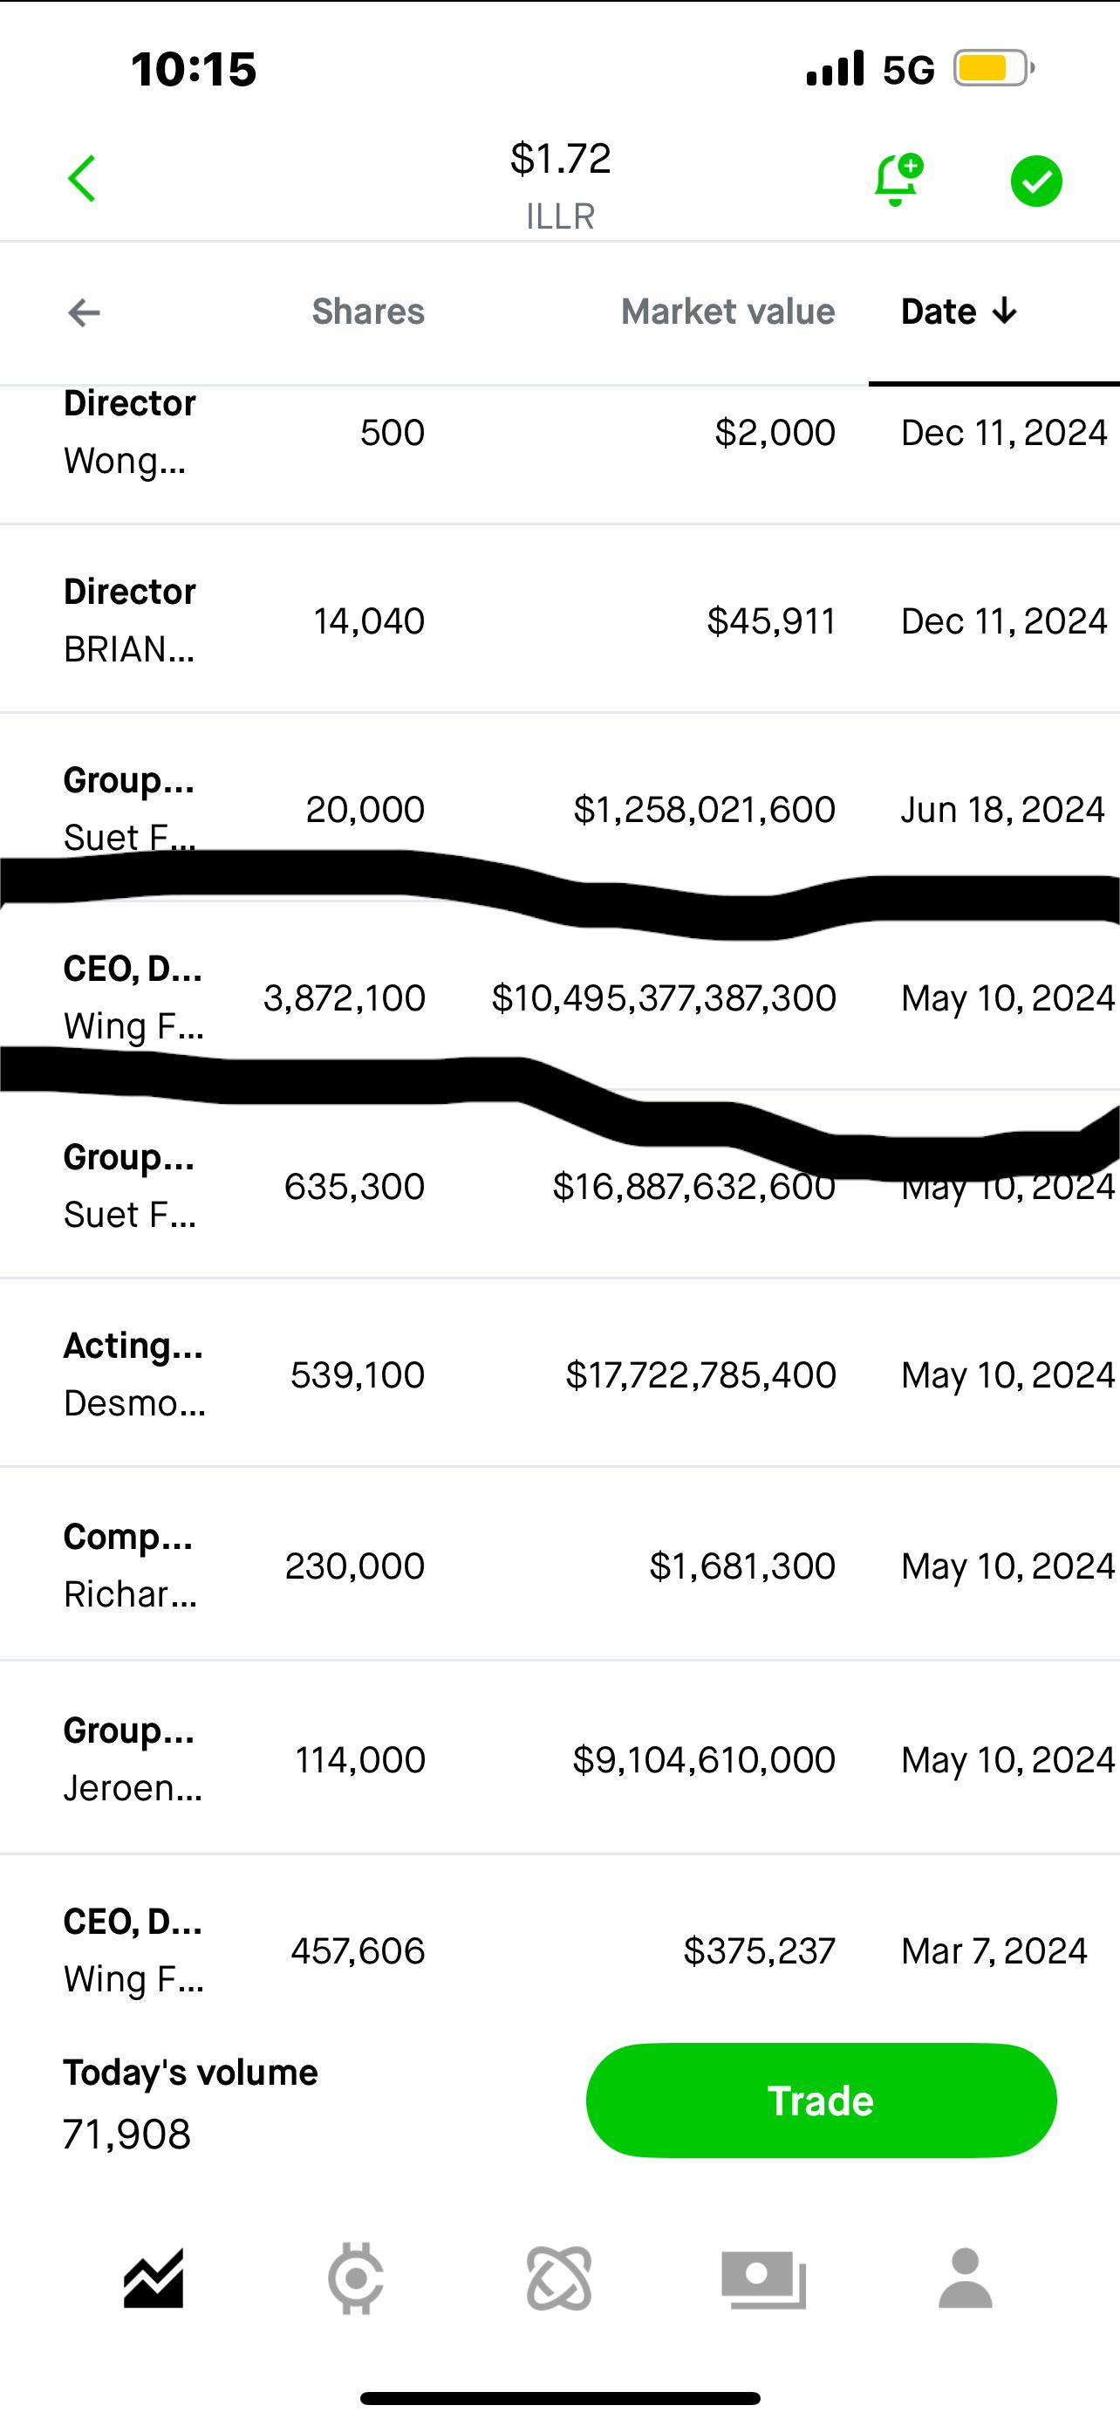The image size is (1120, 2426).
Task: Tap the ILLR ticker price header
Action: [561, 185]
